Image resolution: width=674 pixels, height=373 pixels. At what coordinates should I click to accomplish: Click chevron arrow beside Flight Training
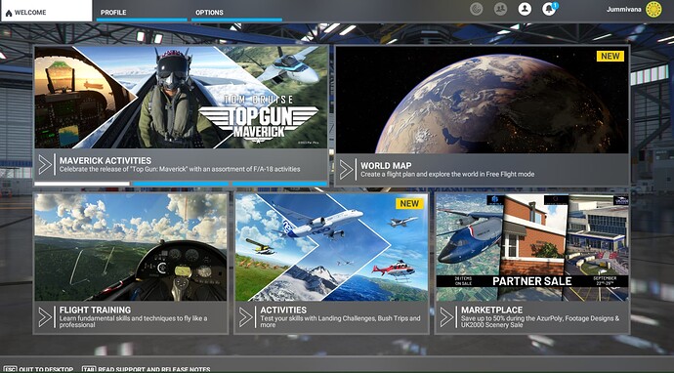45,317
